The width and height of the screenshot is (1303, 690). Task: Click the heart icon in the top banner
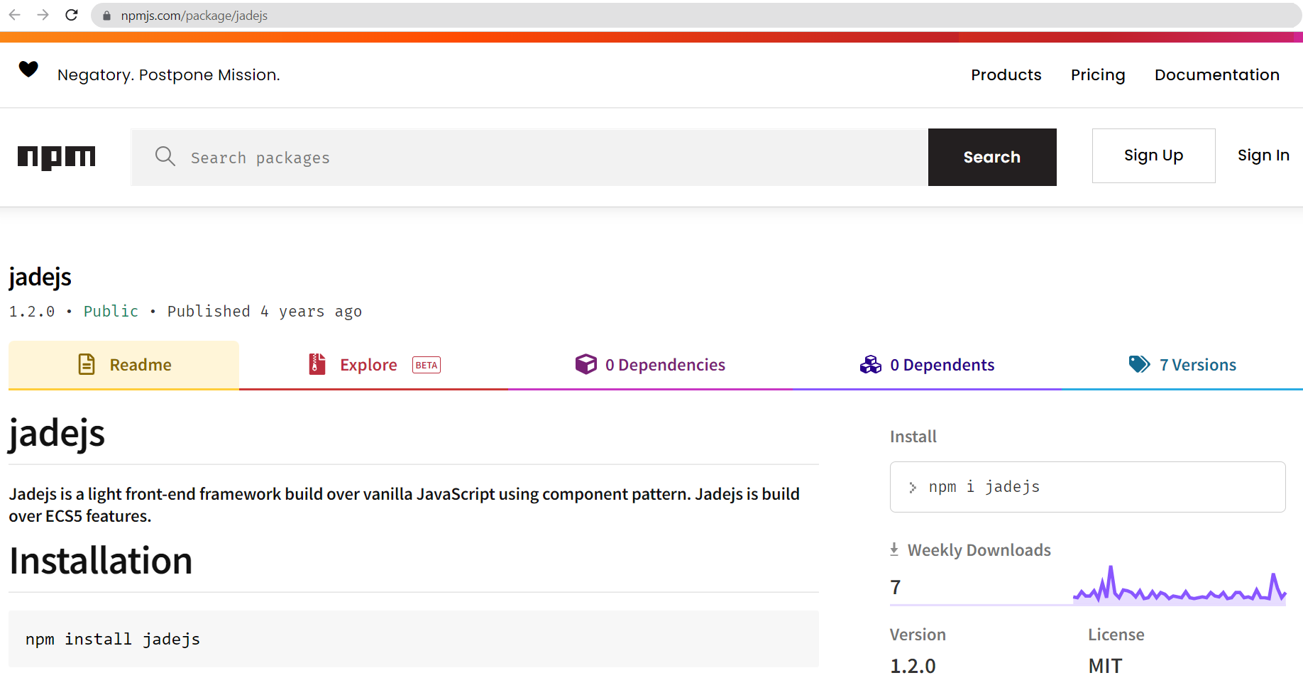point(28,70)
